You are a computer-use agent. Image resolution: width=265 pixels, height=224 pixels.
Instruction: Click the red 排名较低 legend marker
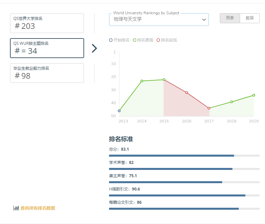(158, 40)
